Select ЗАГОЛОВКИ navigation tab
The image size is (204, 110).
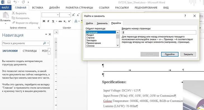click(x=10, y=51)
